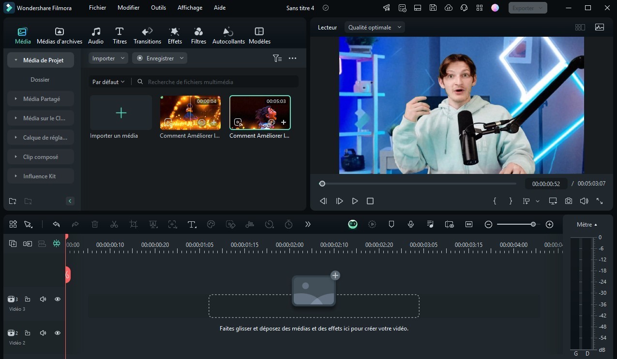Screen dimensions: 617x359
Task: Select the Text tool in timeline toolbar
Action: [192, 224]
